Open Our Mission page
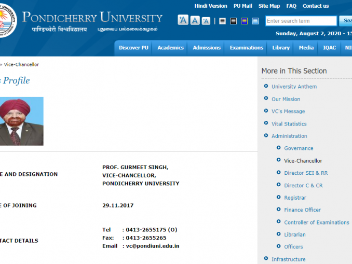The width and height of the screenshot is (352, 264). 286,99
